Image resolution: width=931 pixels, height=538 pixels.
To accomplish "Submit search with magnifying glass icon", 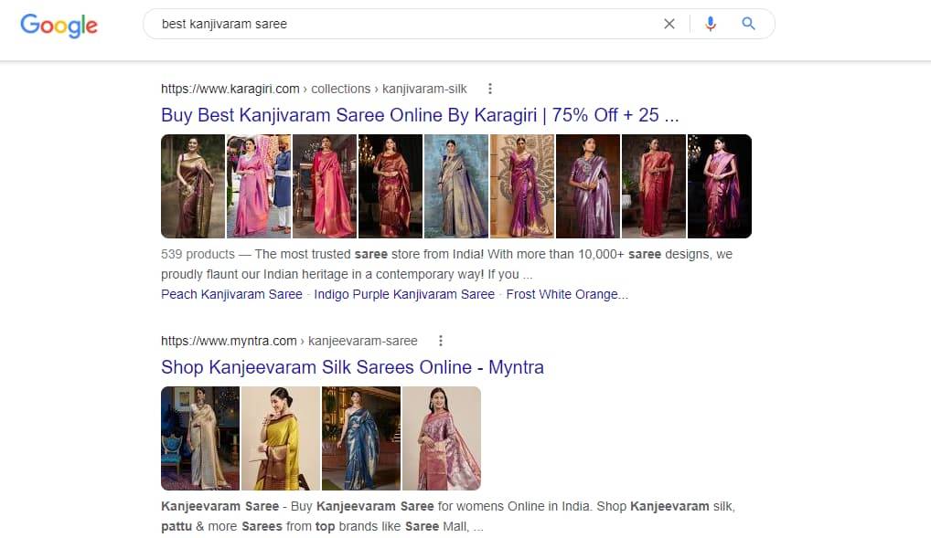I will click(x=749, y=24).
